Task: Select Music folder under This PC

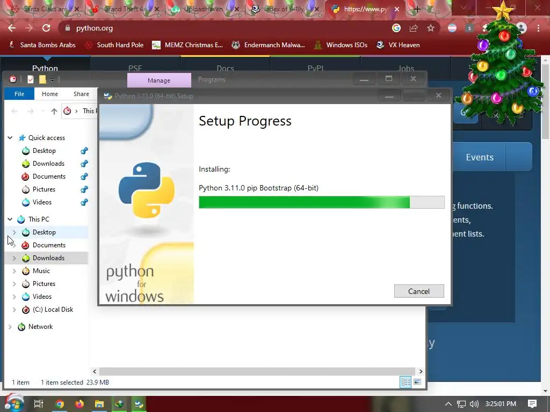Action: (41, 271)
